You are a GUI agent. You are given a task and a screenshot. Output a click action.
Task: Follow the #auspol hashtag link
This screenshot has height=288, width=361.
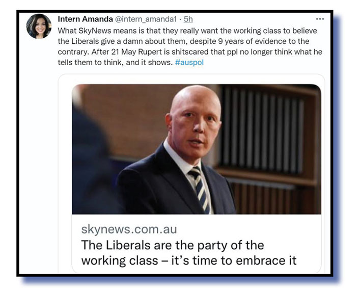[189, 62]
